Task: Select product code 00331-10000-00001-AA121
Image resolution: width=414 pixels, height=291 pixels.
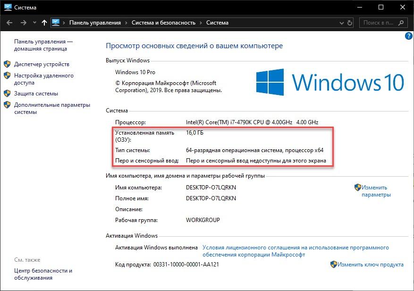Action: (x=186, y=265)
